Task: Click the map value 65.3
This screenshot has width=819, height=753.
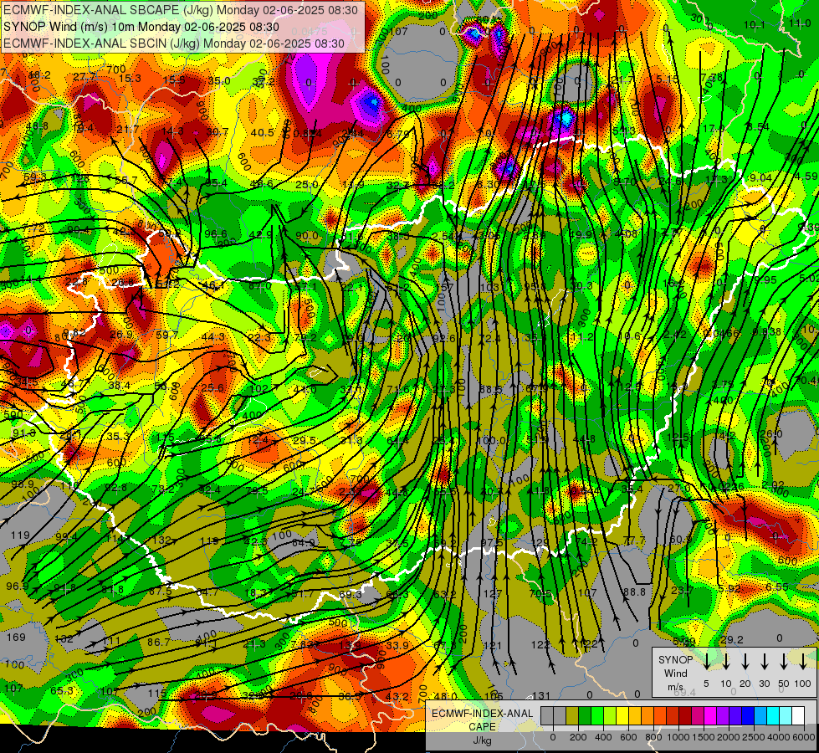Action: click(x=62, y=691)
